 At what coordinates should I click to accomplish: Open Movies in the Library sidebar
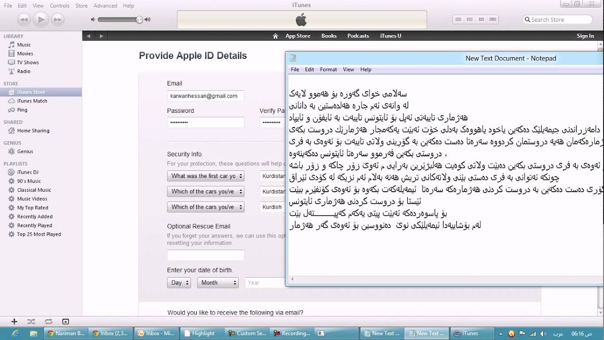tap(25, 53)
